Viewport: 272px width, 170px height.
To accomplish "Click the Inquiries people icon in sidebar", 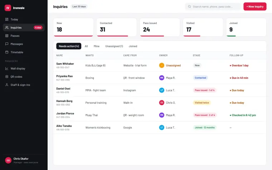I will [x=7, y=28].
